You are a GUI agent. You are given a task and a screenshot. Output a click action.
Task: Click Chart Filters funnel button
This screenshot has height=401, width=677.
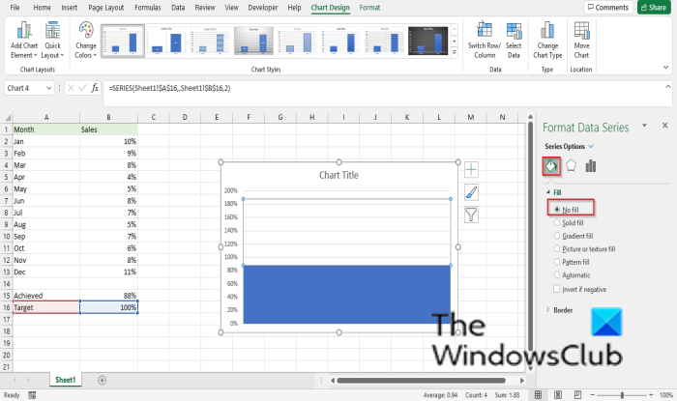coord(471,215)
